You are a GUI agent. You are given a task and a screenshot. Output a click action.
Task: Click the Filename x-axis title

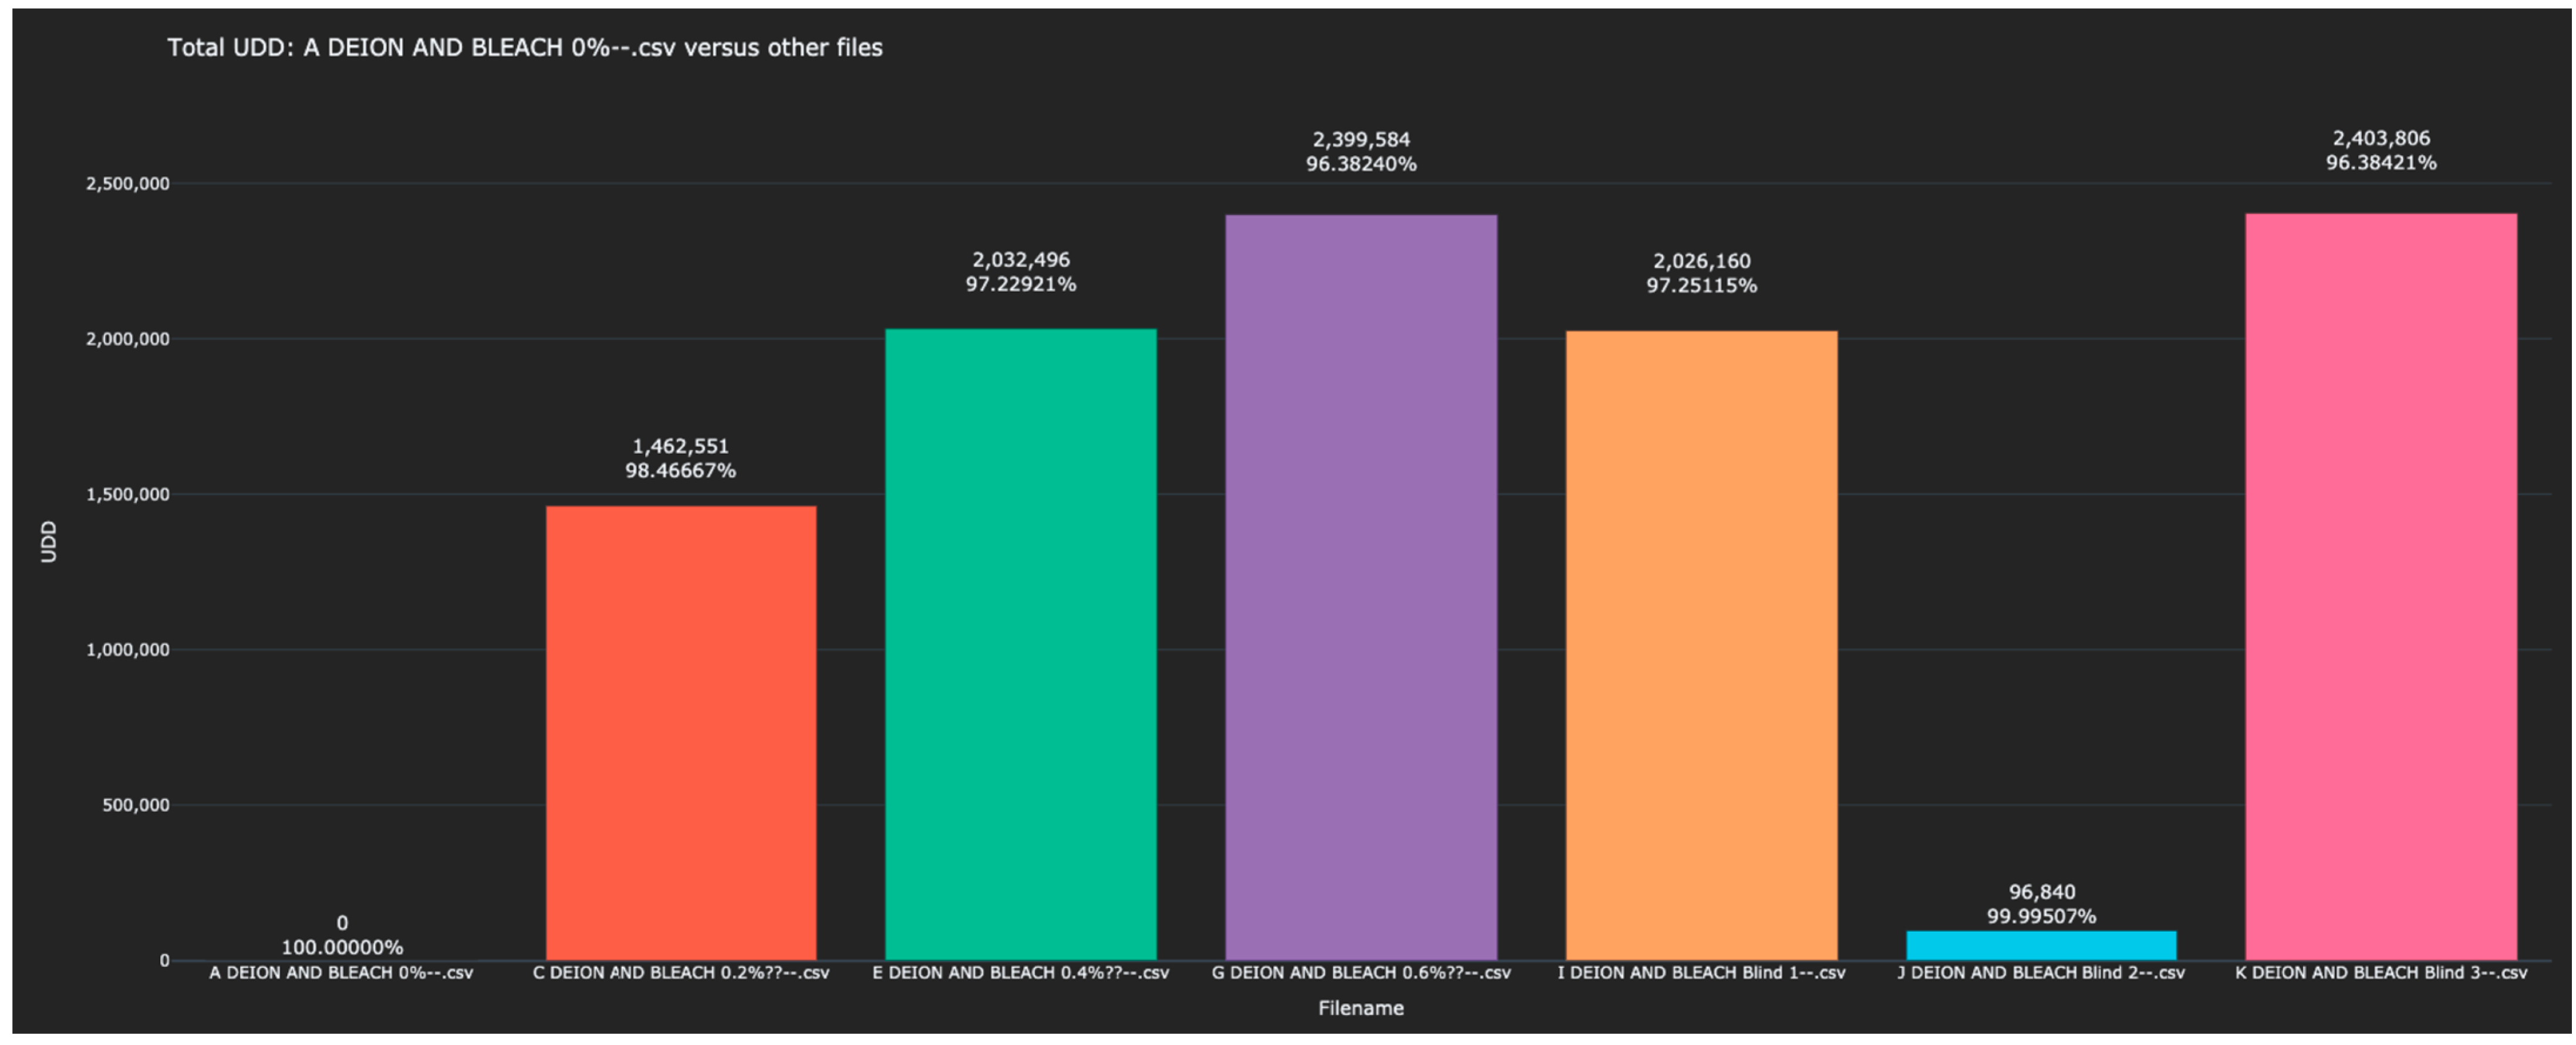[1361, 1008]
